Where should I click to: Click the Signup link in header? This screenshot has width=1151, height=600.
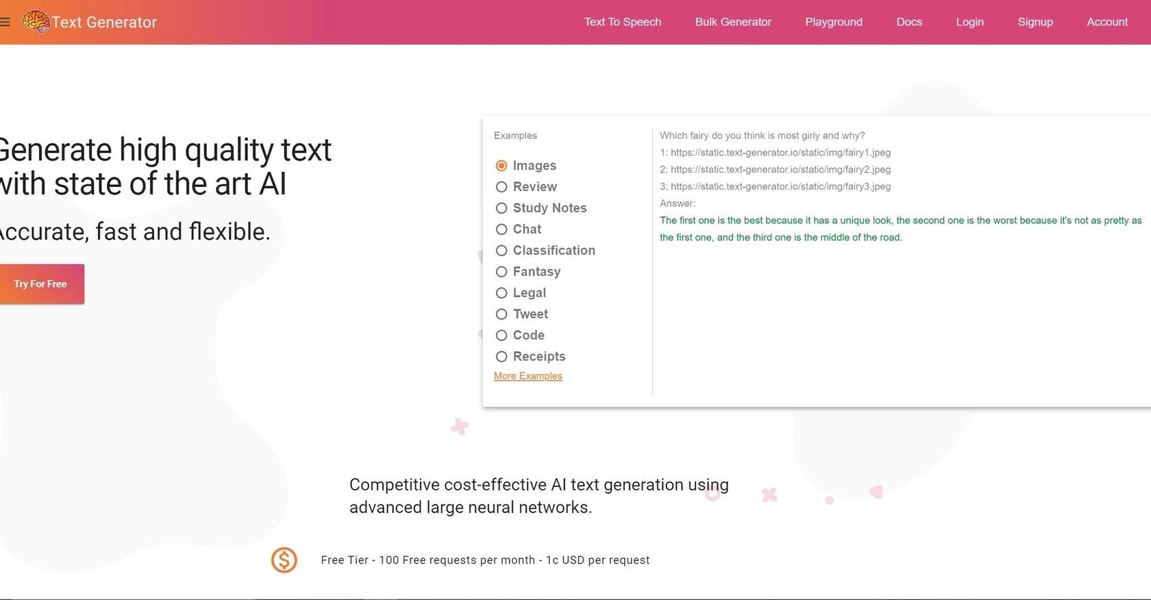pos(1035,22)
